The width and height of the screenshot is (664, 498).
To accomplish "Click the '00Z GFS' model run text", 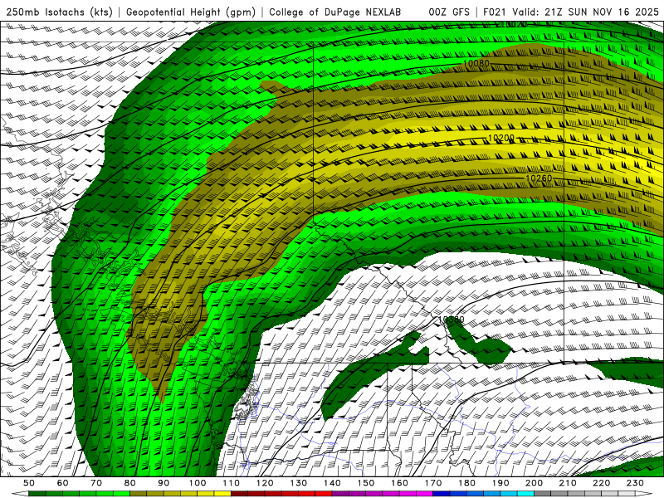I will (449, 12).
